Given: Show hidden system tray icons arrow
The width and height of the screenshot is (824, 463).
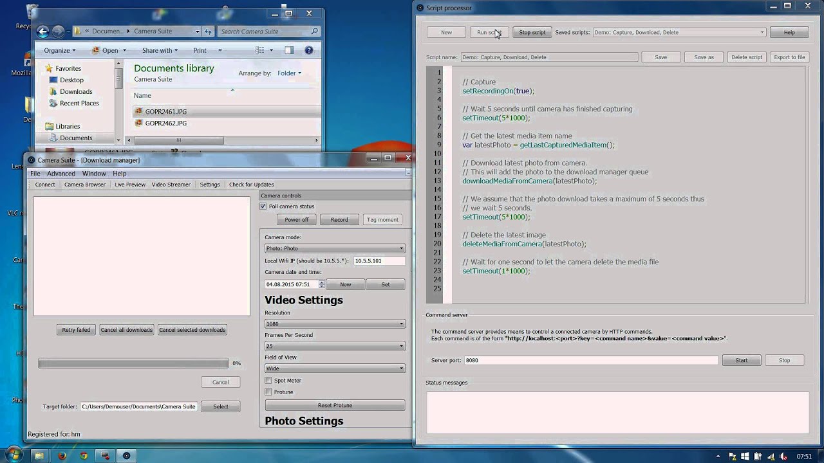Looking at the screenshot, I should point(718,456).
